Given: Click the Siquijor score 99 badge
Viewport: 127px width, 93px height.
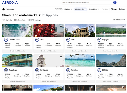Looking at the screenshot, I should point(99,40).
